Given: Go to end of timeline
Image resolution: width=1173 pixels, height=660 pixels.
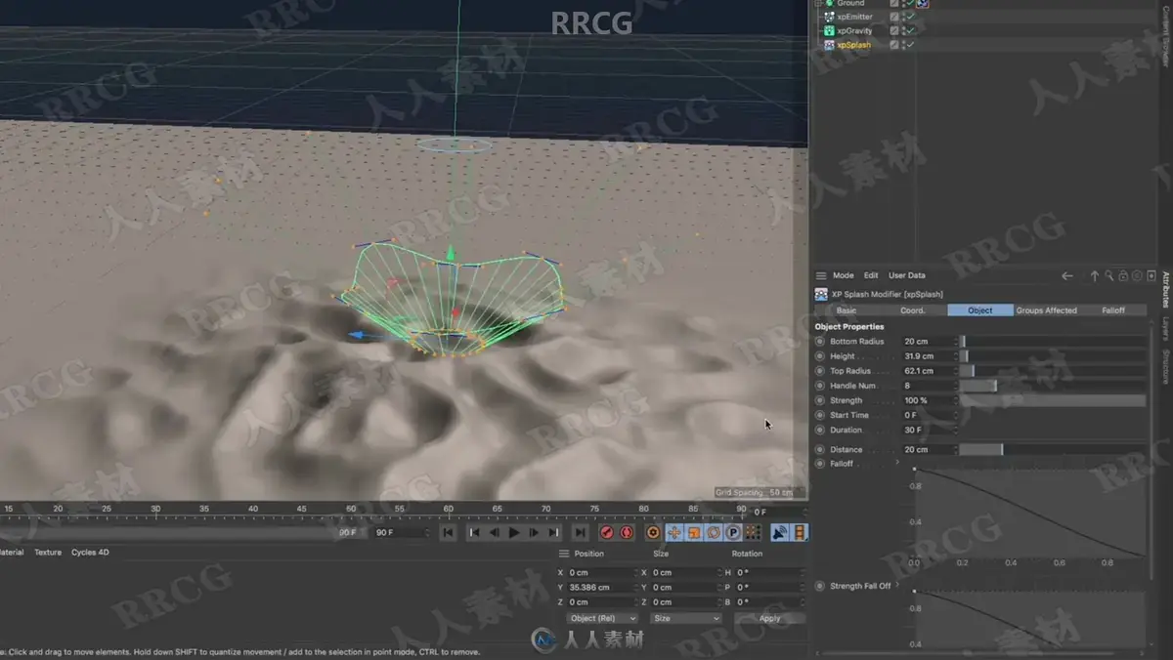Looking at the screenshot, I should [580, 532].
